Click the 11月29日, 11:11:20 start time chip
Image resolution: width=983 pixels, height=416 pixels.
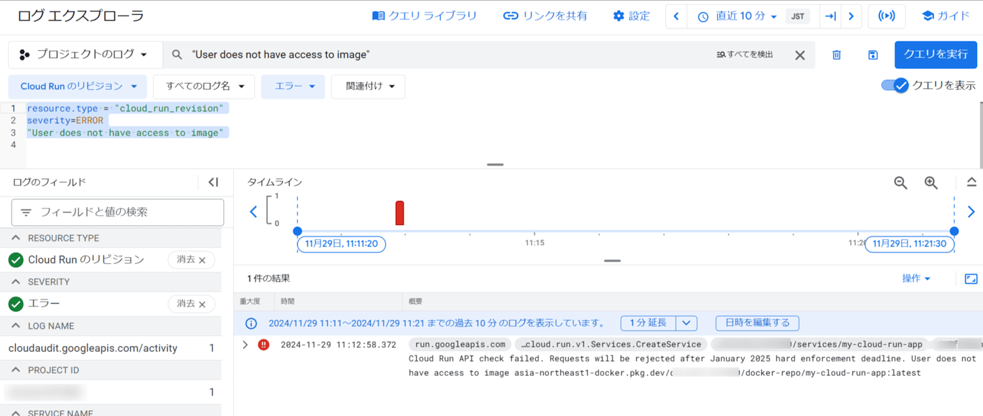coord(342,244)
